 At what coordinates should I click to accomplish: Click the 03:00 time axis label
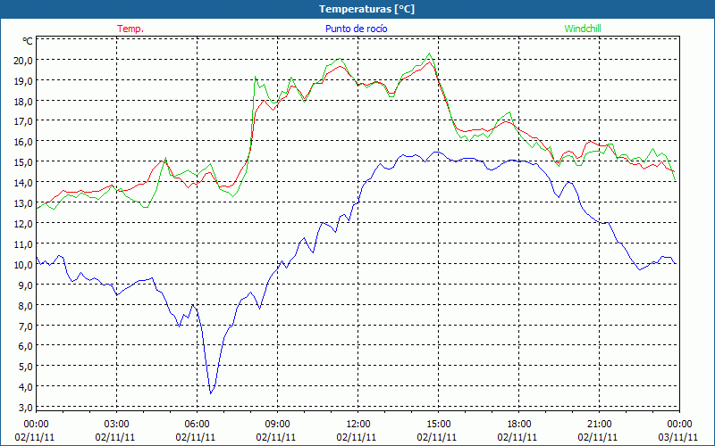click(x=116, y=425)
